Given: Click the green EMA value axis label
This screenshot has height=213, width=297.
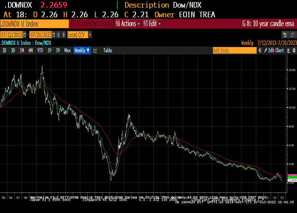Looking at the screenshot, I should pos(292,178).
